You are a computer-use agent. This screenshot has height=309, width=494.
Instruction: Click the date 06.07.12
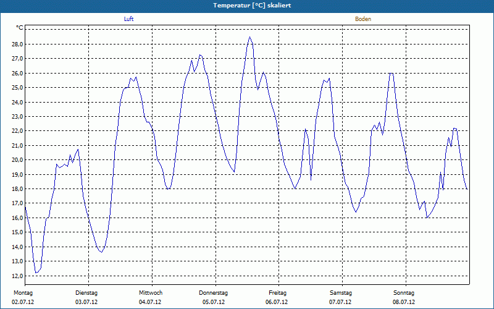coord(277,302)
